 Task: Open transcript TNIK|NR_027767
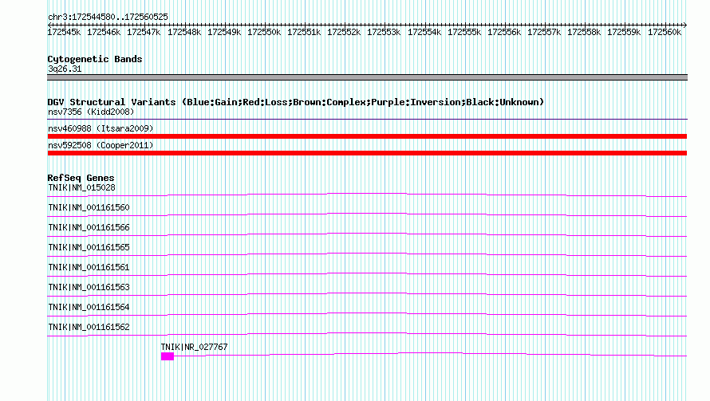click(195, 347)
